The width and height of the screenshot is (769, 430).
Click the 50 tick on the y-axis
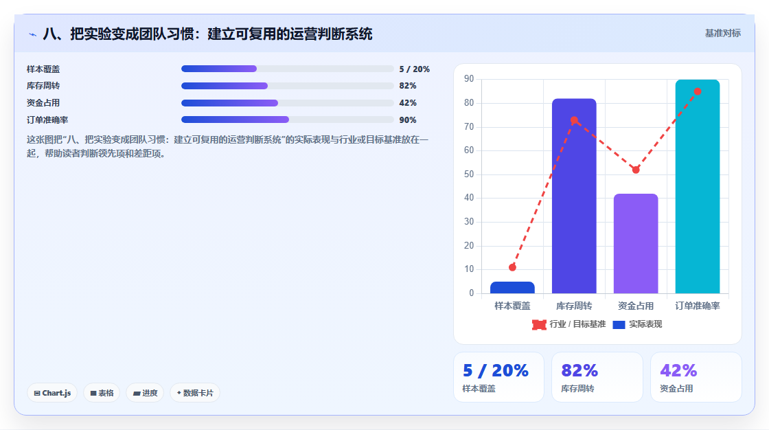click(x=469, y=174)
